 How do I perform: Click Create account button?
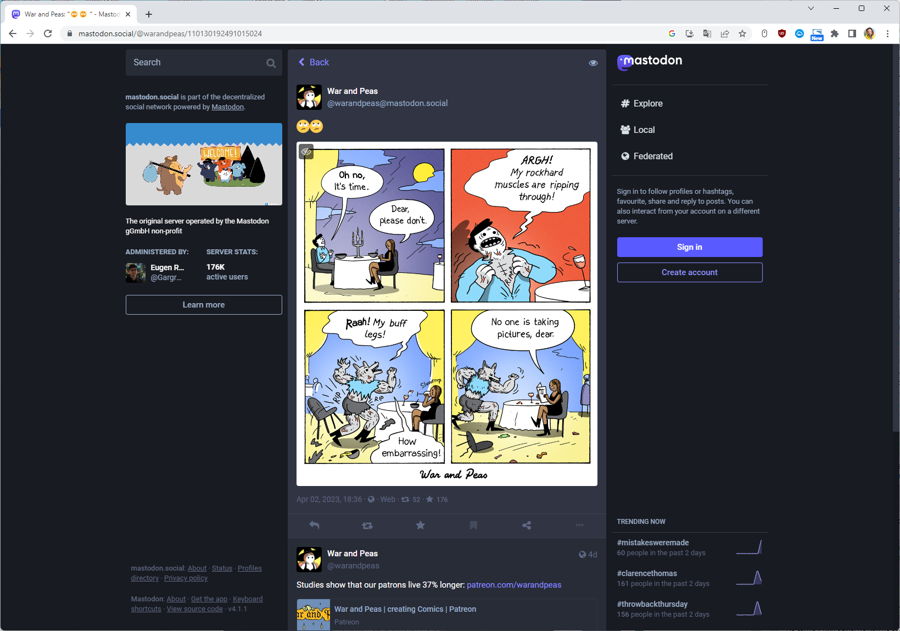[690, 272]
